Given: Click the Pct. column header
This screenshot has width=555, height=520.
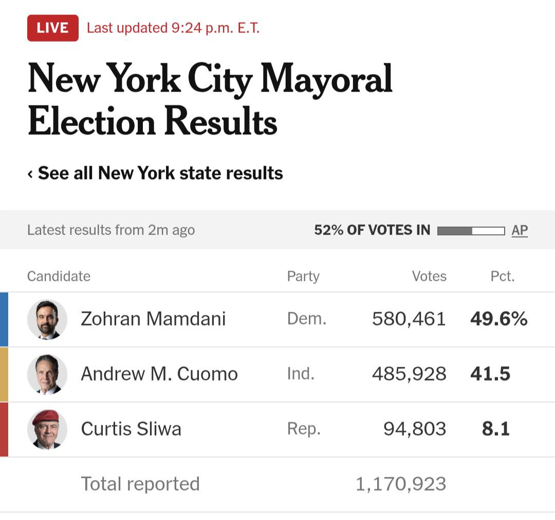Looking at the screenshot, I should click(502, 276).
